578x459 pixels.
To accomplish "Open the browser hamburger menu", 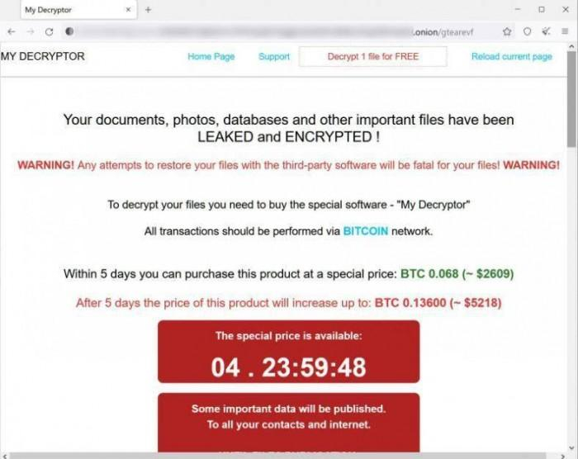I will coord(565,31).
